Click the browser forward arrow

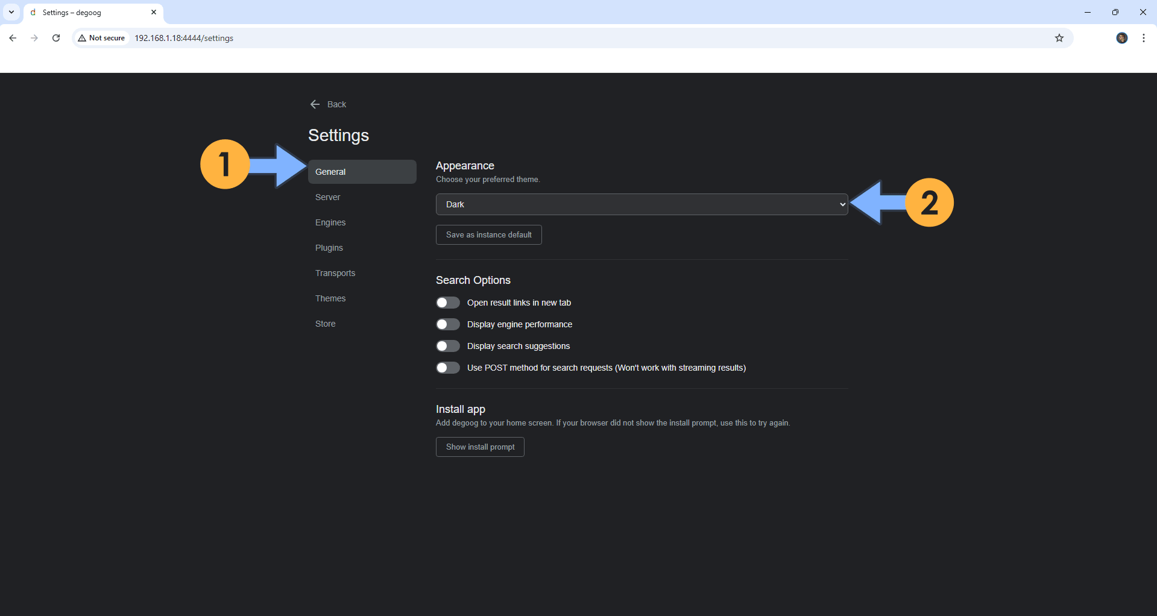[34, 38]
